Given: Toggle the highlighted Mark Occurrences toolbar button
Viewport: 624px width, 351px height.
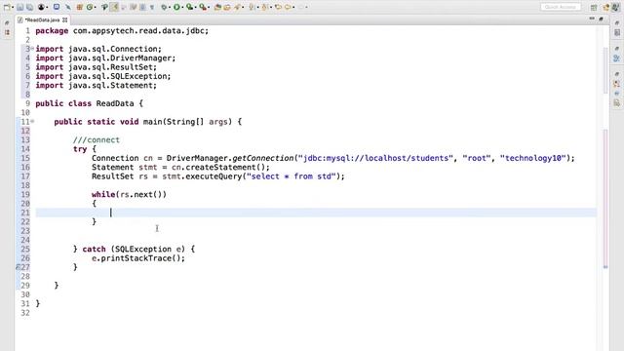Looking at the screenshot, I should click(x=114, y=7).
